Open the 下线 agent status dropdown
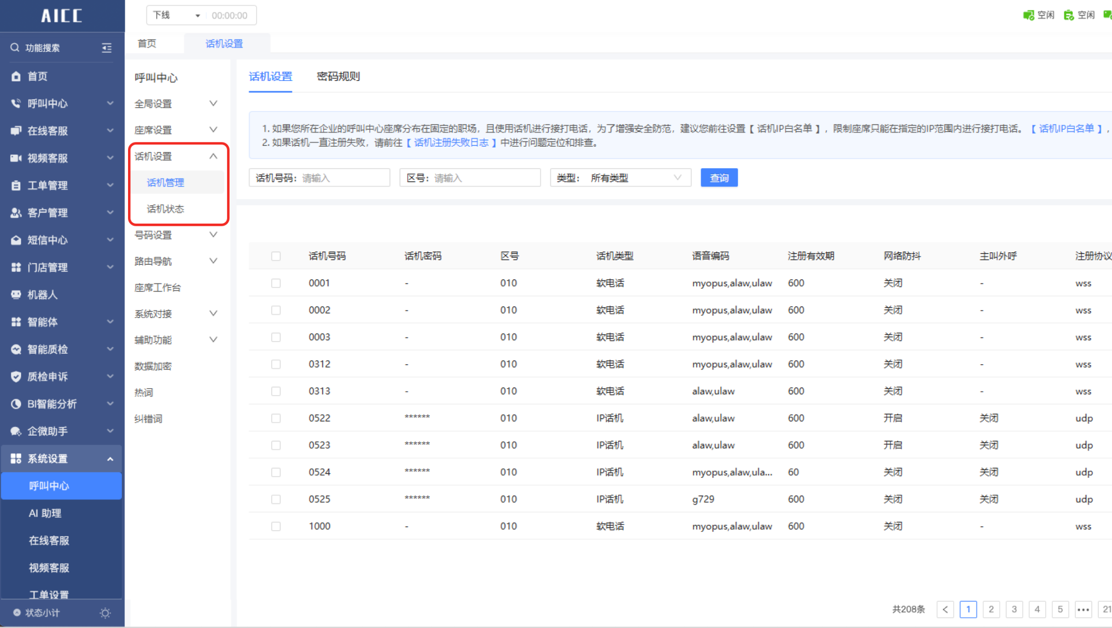 176,16
